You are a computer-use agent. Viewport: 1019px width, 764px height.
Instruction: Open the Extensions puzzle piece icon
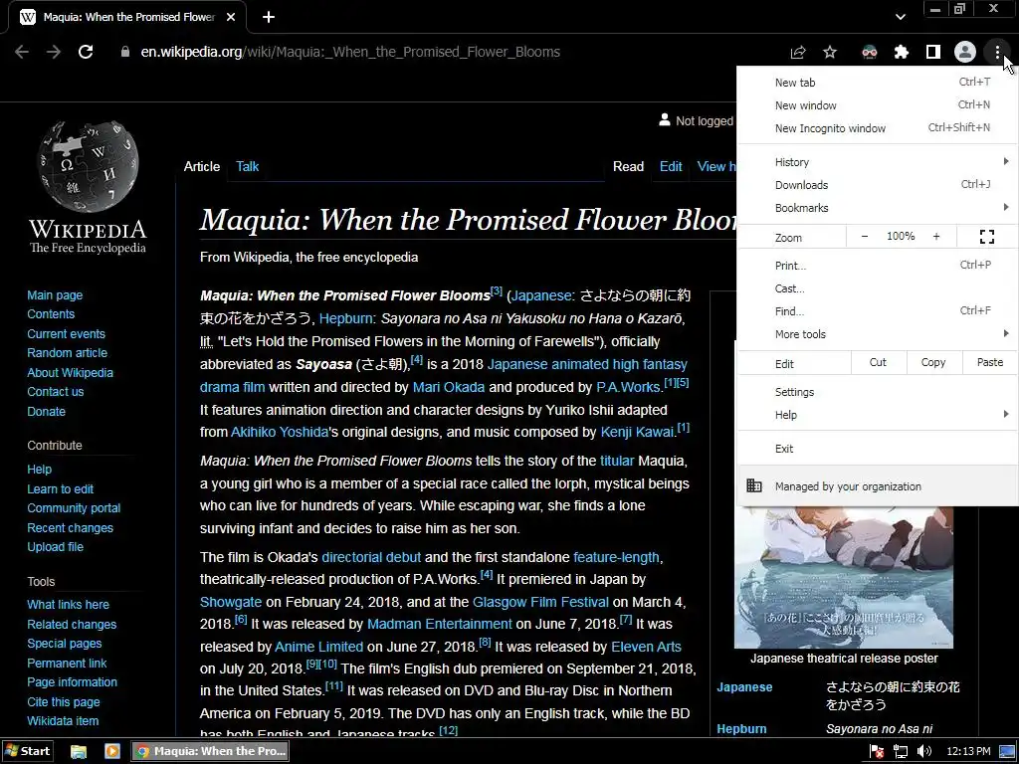(x=901, y=52)
